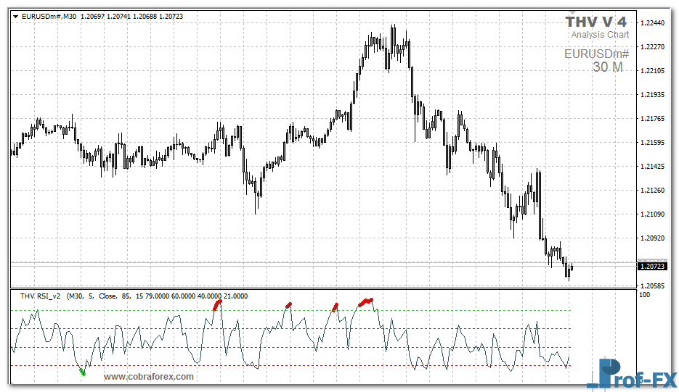Click the THV V 4 title label
The height and width of the screenshot is (392, 679).
coord(595,22)
